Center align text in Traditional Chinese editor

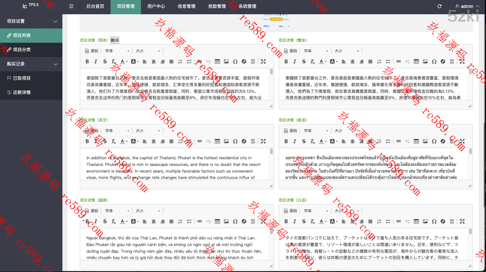(352, 61)
